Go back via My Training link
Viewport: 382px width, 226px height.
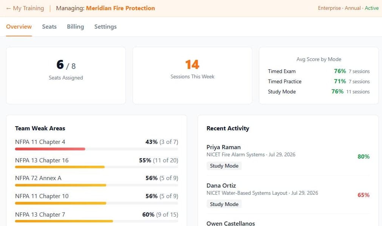pyautogui.click(x=25, y=8)
